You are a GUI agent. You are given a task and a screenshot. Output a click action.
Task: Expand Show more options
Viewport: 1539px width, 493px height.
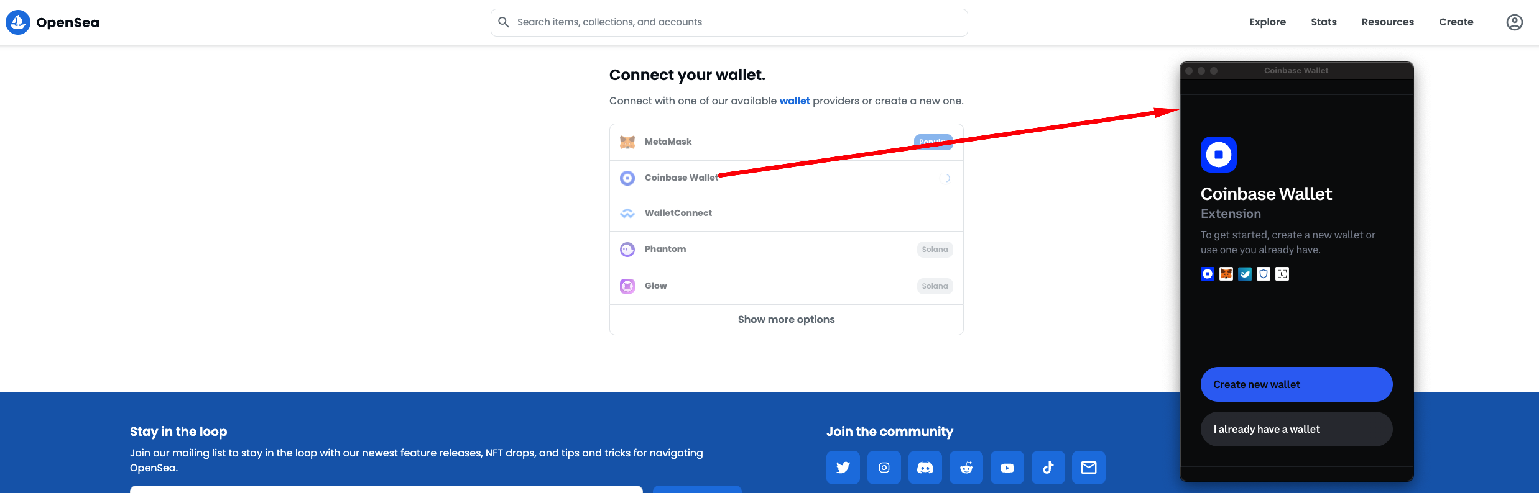pyautogui.click(x=786, y=320)
